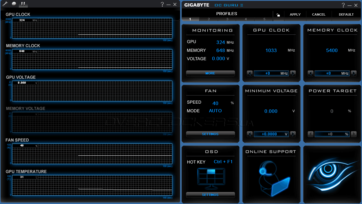Click the fan speed value 40
Screen dimensions: 362x204
point(215,103)
